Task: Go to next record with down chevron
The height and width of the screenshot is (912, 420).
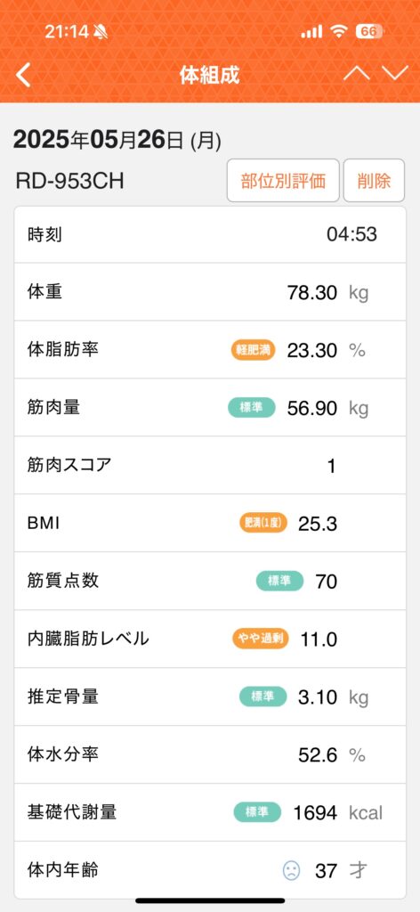Action: click(x=395, y=74)
